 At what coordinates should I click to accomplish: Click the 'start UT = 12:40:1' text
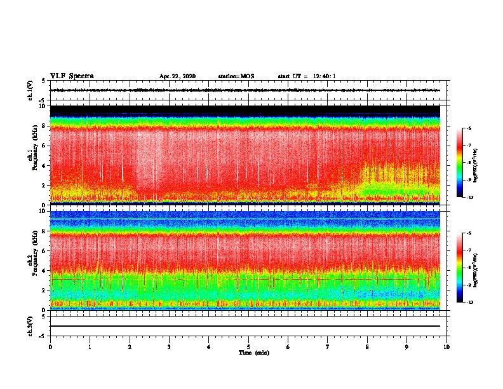pos(307,76)
